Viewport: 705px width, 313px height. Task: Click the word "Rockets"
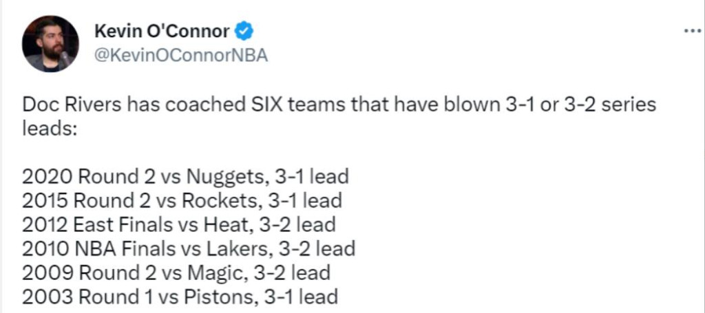point(220,201)
